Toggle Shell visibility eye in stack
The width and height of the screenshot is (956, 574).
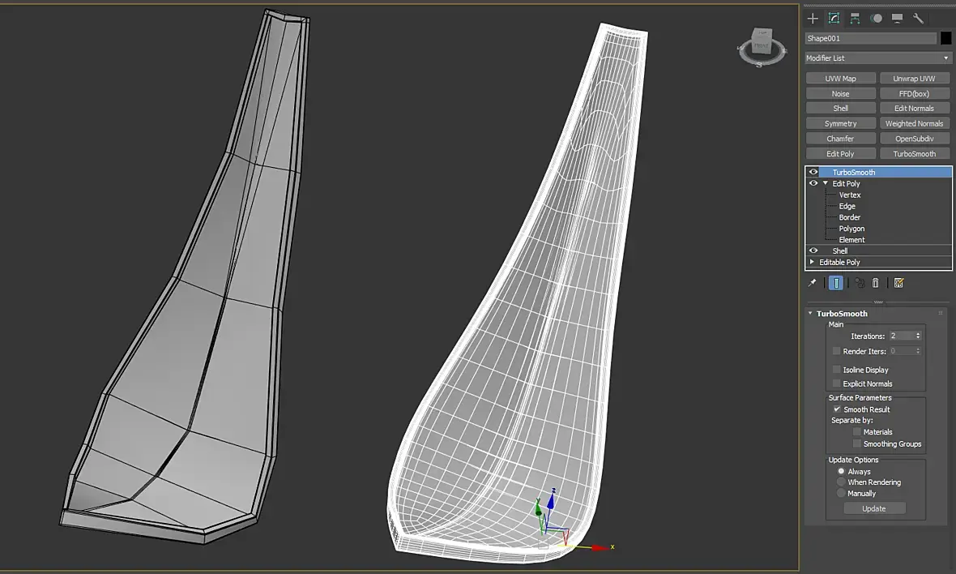click(813, 250)
